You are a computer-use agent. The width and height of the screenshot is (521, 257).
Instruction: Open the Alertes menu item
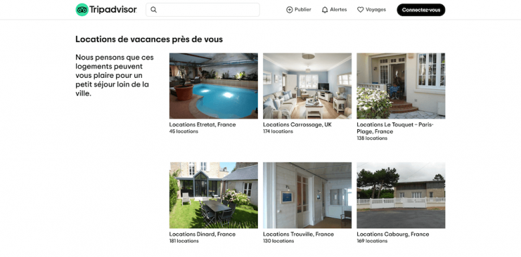[x=334, y=10]
